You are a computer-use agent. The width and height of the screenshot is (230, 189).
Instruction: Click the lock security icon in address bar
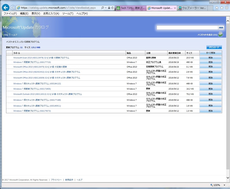(109, 8)
